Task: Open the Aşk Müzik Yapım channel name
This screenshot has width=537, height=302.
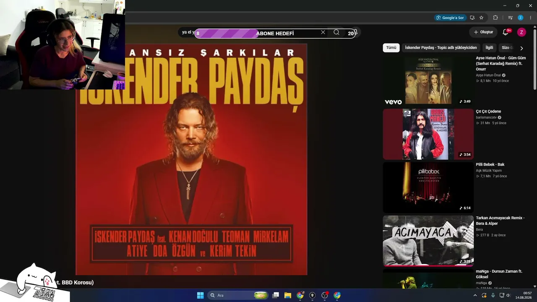Action: (x=489, y=171)
